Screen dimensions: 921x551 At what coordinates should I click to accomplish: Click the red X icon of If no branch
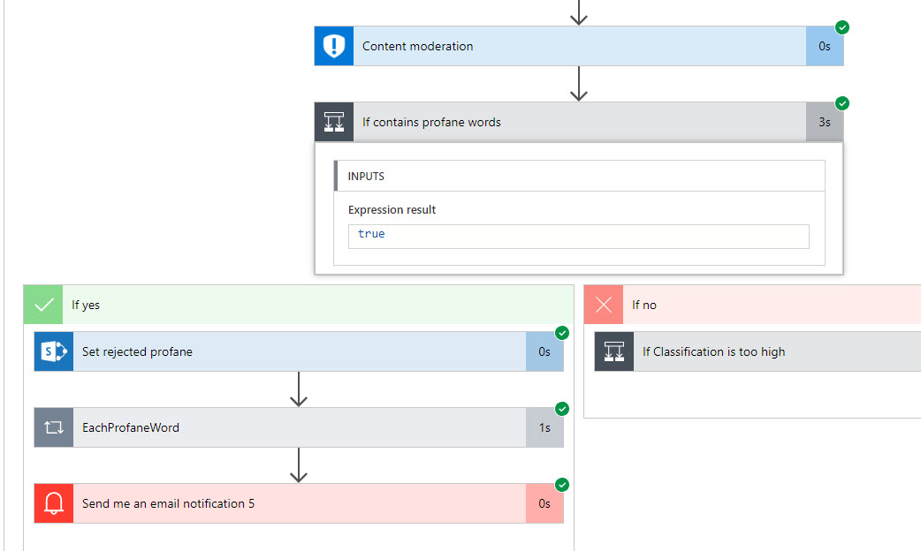click(604, 305)
